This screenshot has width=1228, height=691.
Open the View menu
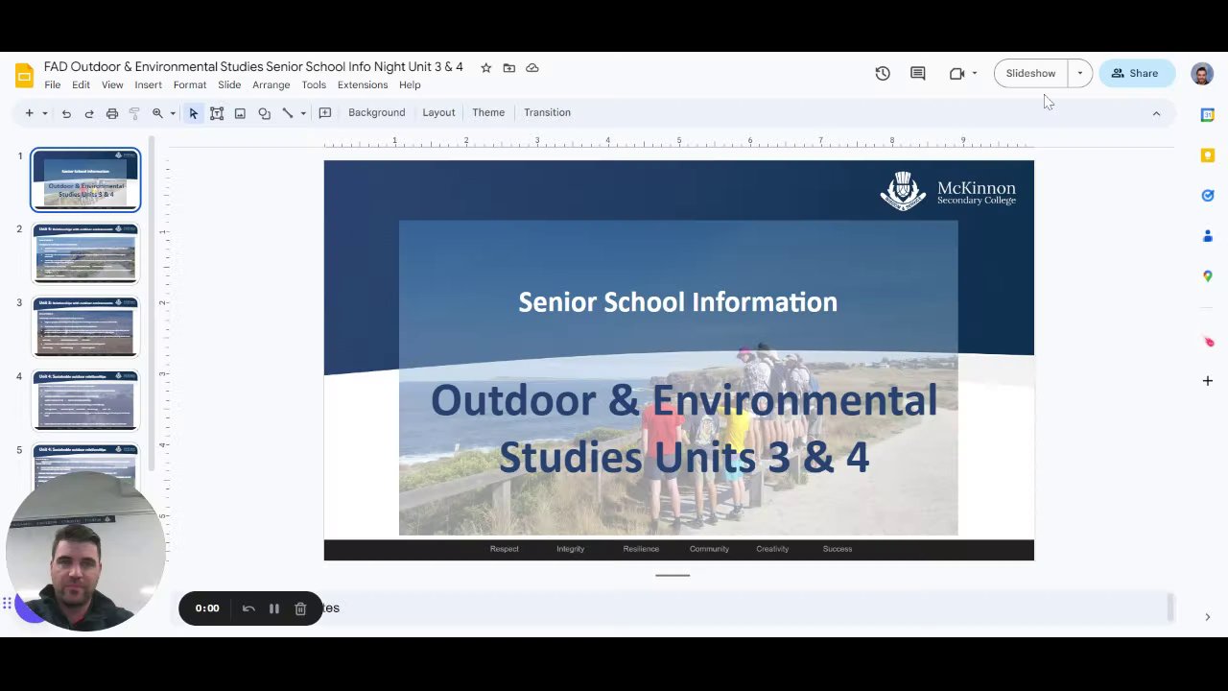pos(112,85)
